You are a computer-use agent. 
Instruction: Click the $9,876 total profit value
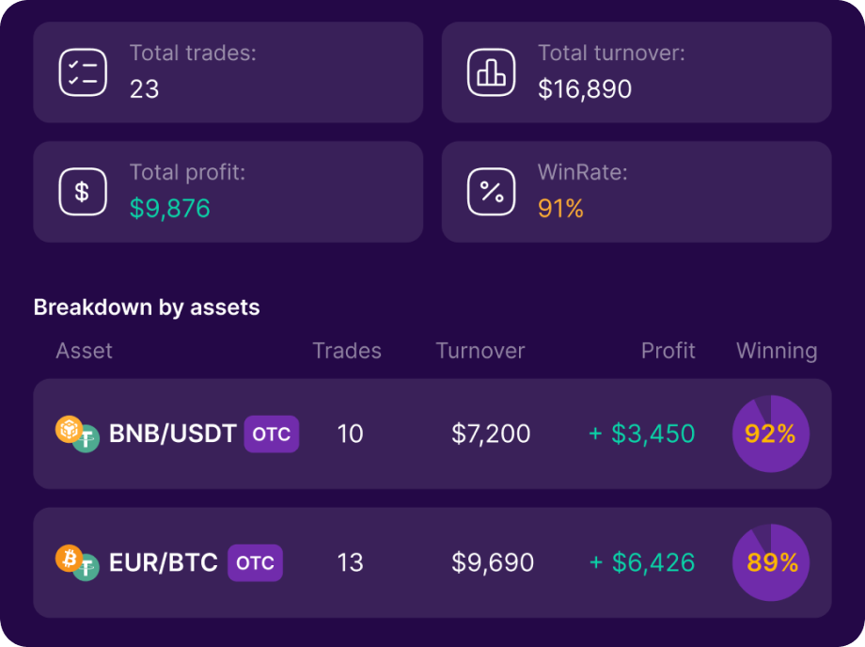(170, 209)
